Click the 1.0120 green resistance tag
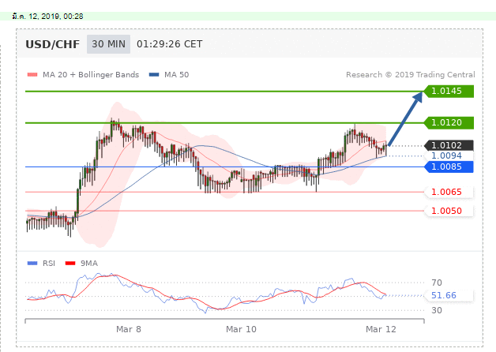This screenshot has height=352, width=496. (449, 122)
